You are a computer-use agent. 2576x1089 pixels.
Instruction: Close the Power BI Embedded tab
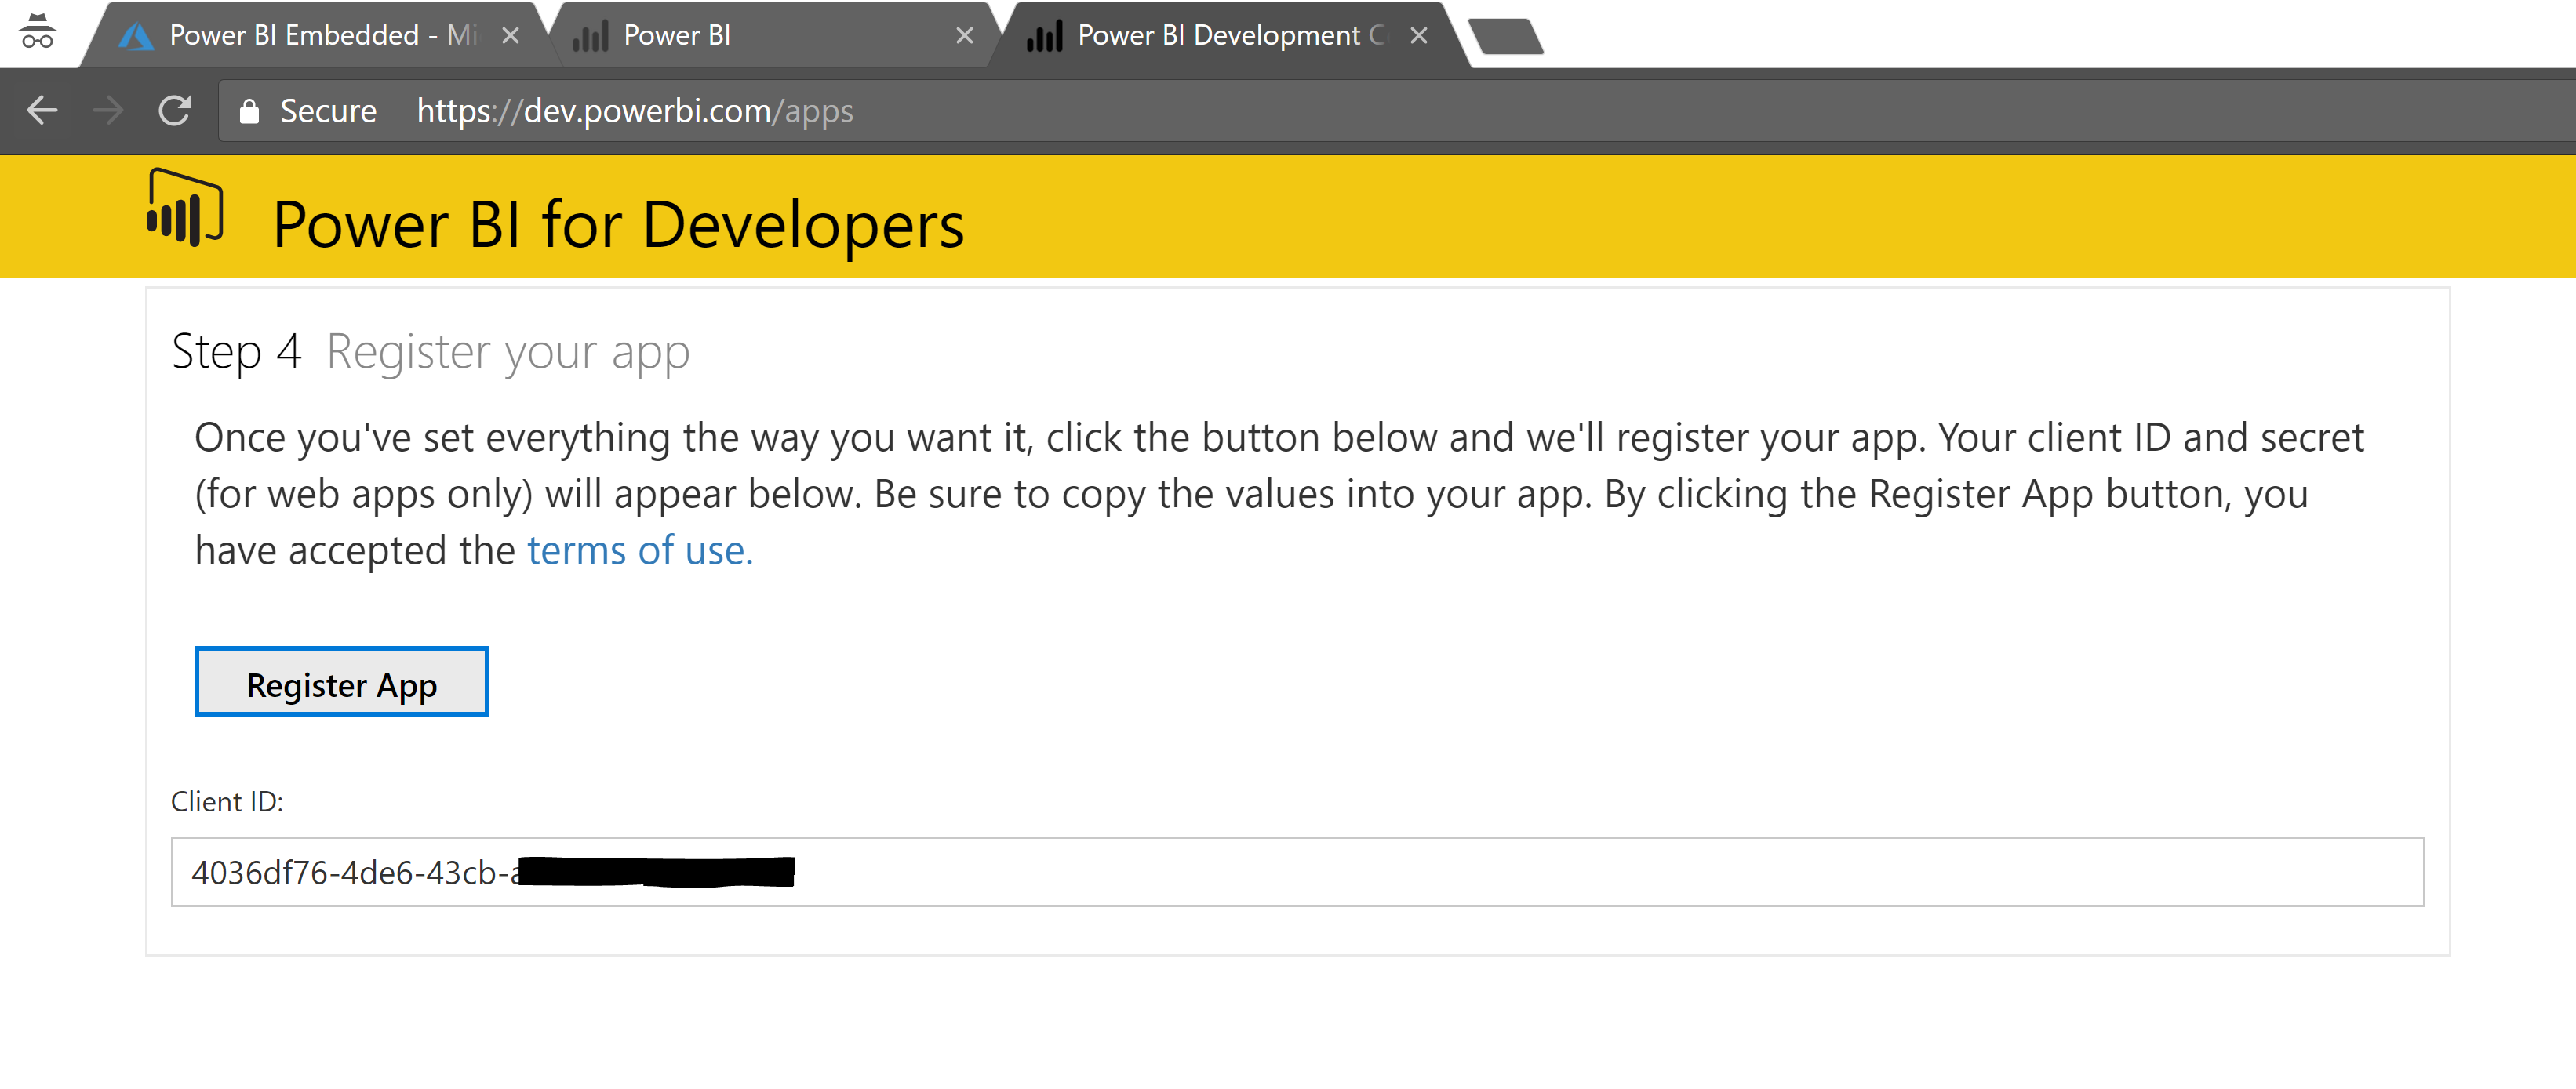pyautogui.click(x=510, y=34)
